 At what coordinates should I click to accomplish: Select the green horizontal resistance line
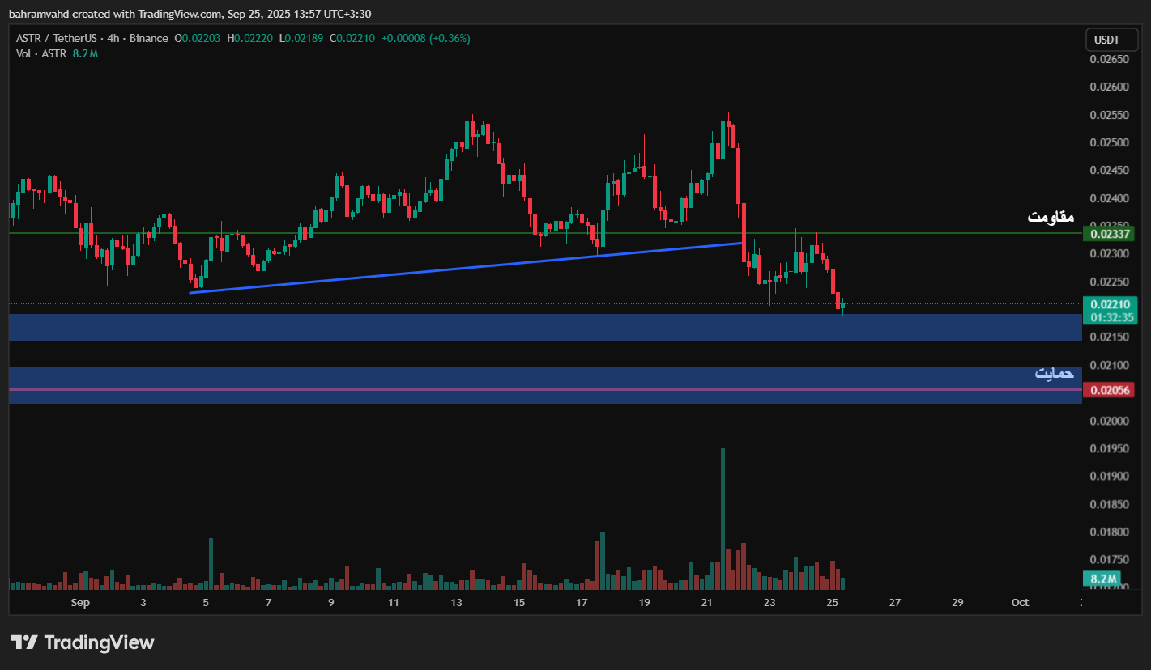[x=486, y=233]
